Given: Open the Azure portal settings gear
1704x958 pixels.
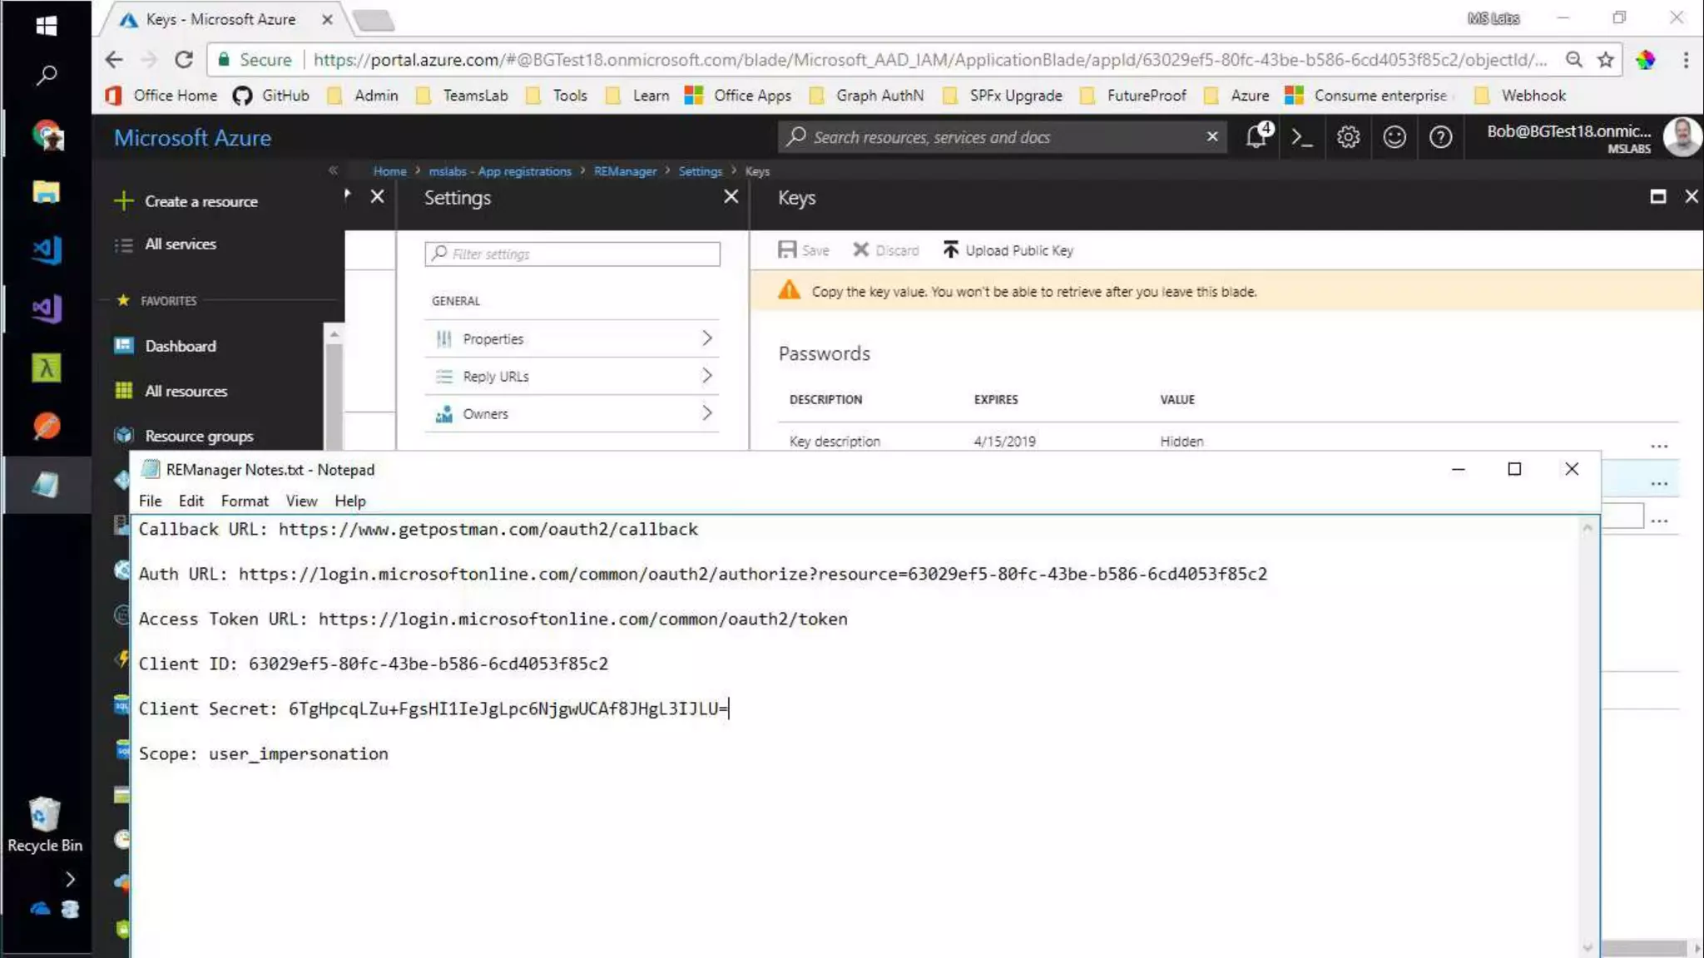Looking at the screenshot, I should pos(1348,137).
